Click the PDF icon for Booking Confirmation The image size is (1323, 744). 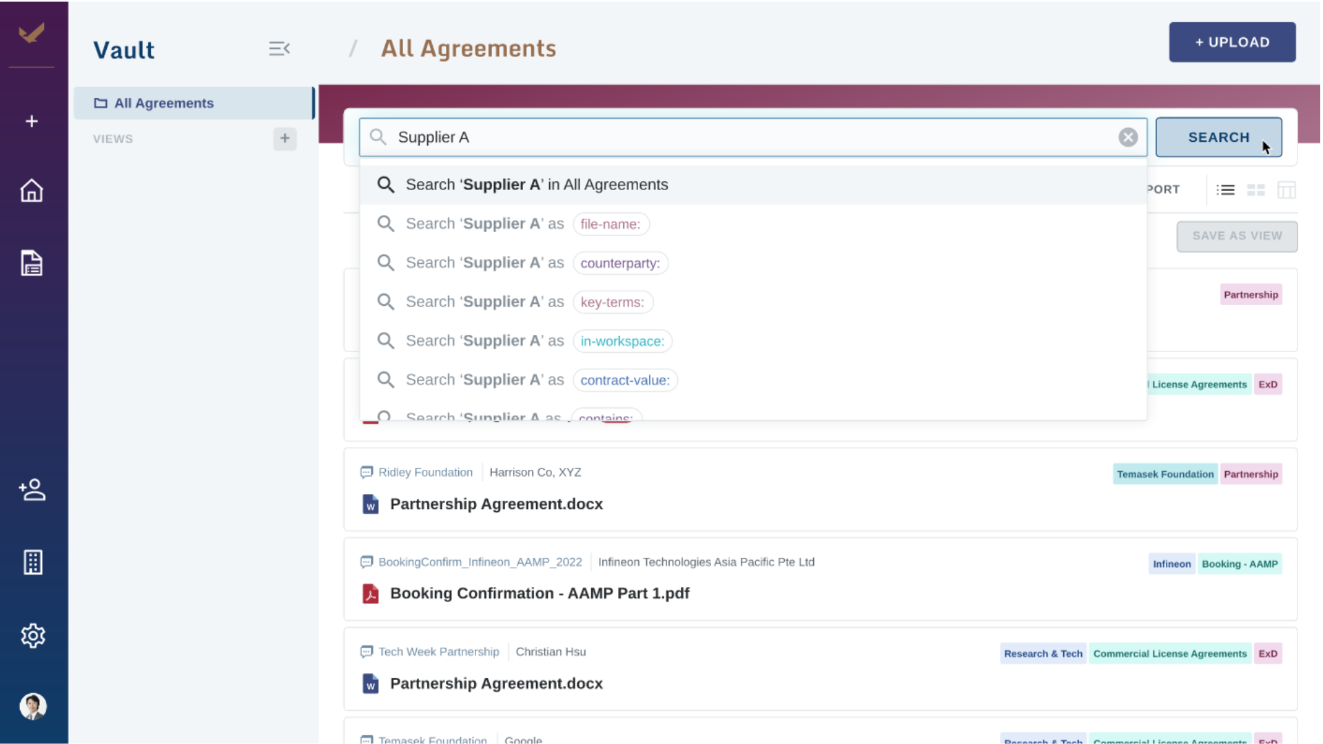coord(371,594)
